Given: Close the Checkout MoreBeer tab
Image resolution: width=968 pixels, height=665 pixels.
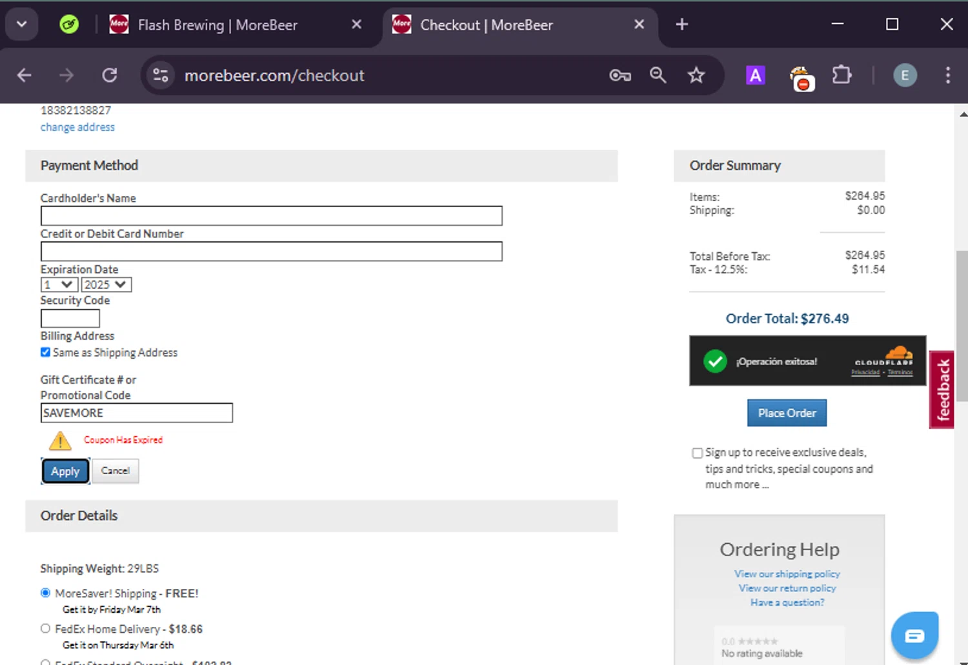Looking at the screenshot, I should coord(639,25).
